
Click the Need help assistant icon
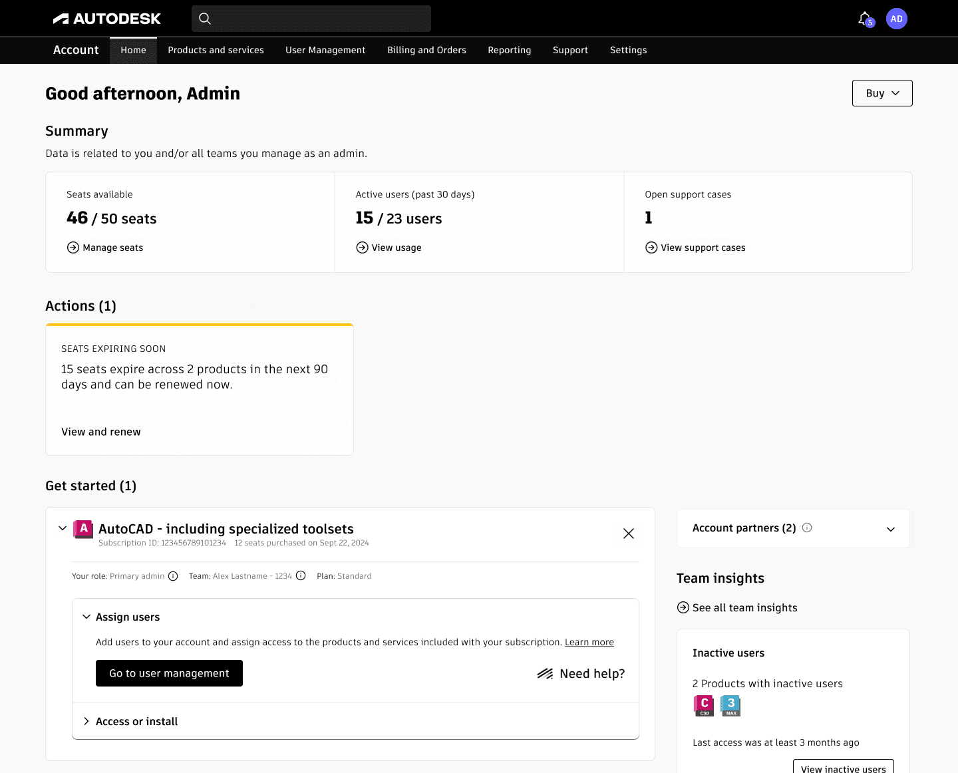[546, 674]
